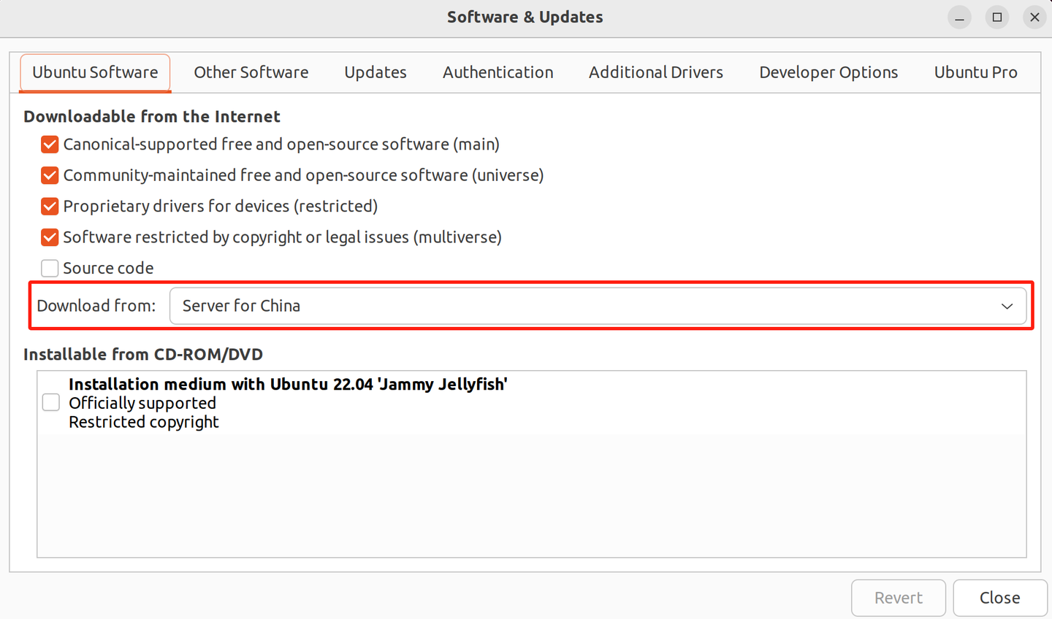
Task: Uncheck proprietary drivers for devices (restricted)
Action: 49,206
